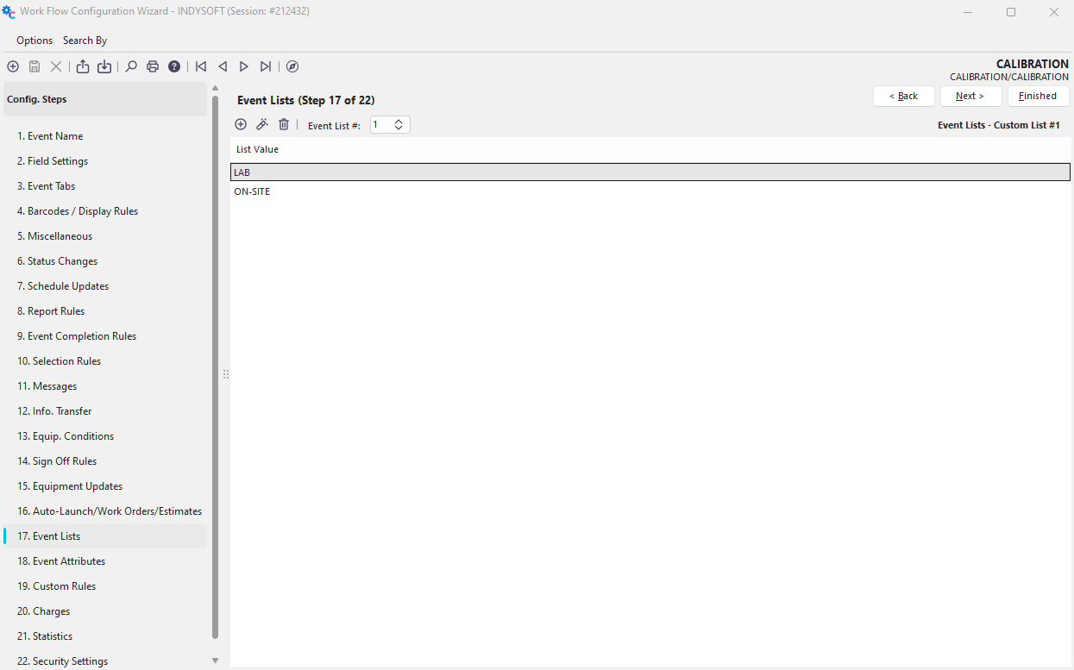The height and width of the screenshot is (670, 1074).
Task: Go to last record using the navigation arrow
Action: 266,66
